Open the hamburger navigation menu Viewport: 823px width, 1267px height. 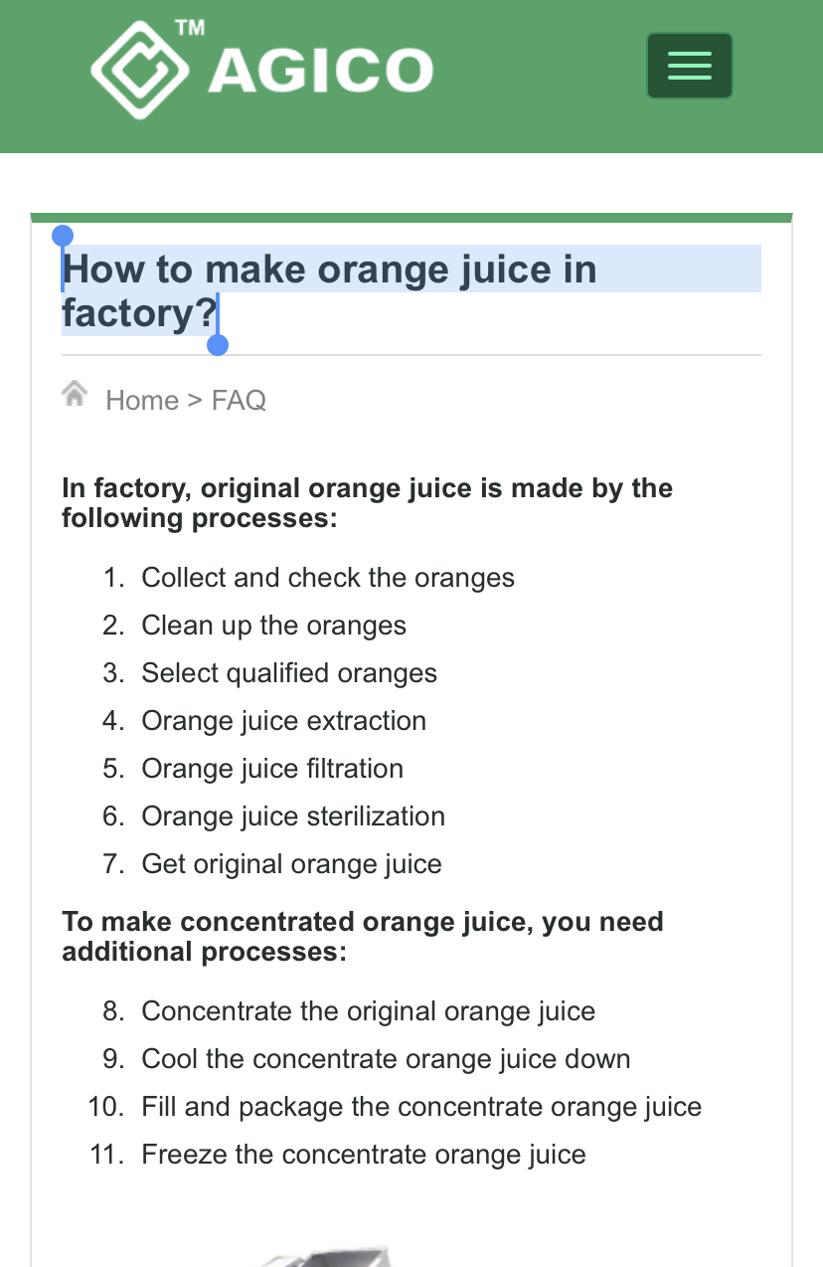pyautogui.click(x=689, y=66)
